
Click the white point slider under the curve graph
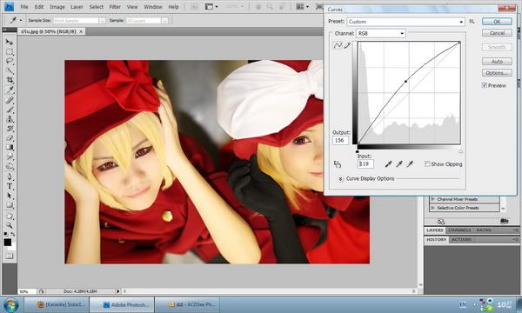click(x=460, y=151)
